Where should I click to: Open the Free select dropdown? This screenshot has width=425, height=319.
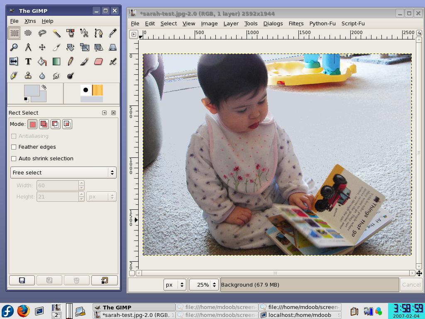(x=63, y=172)
